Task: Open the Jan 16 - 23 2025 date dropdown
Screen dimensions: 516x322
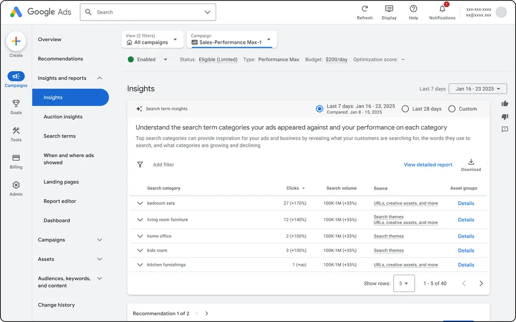Action: coord(477,89)
